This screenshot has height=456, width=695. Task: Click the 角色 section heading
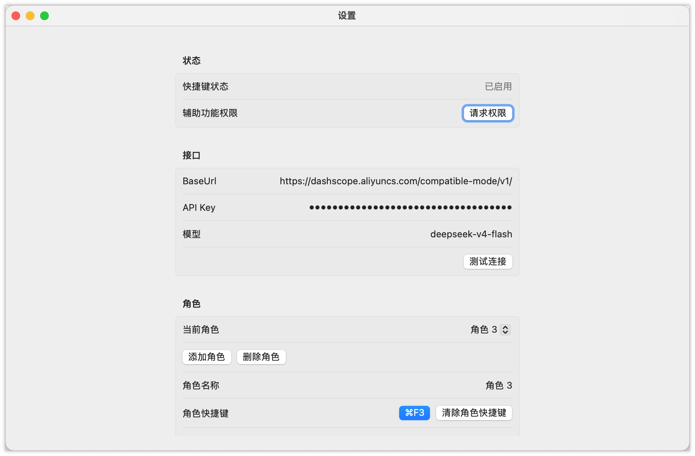192,304
